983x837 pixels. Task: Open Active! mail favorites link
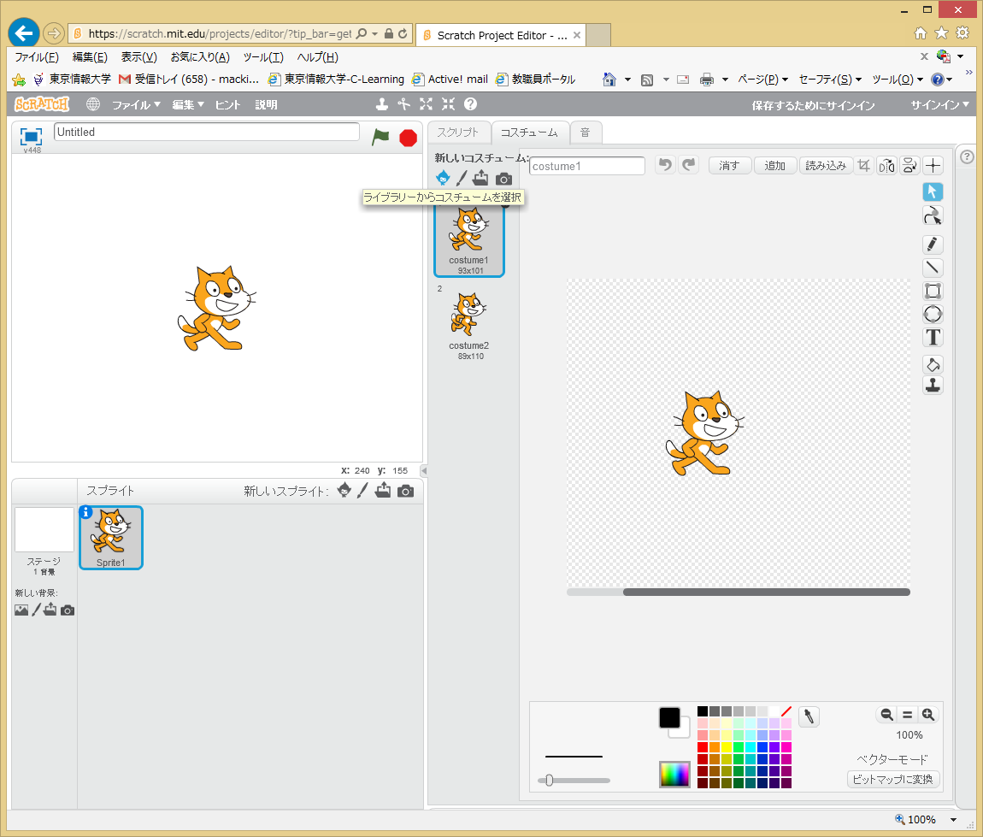450,79
